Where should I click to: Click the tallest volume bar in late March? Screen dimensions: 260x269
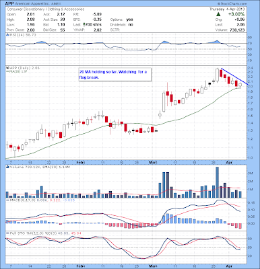(217, 182)
